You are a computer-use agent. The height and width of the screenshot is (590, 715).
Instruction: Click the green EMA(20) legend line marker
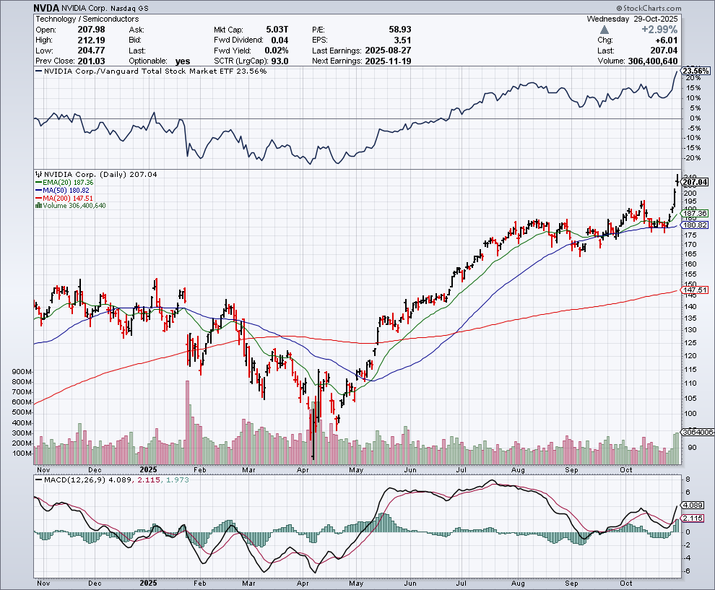tap(38, 183)
